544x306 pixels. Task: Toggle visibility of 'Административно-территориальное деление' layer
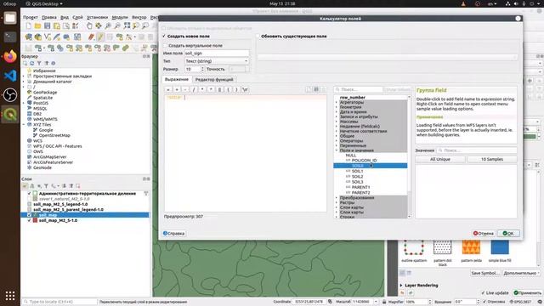(x=29, y=193)
